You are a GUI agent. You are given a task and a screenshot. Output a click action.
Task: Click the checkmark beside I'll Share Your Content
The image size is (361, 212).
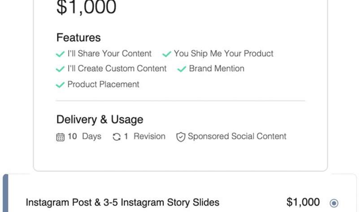60,54
